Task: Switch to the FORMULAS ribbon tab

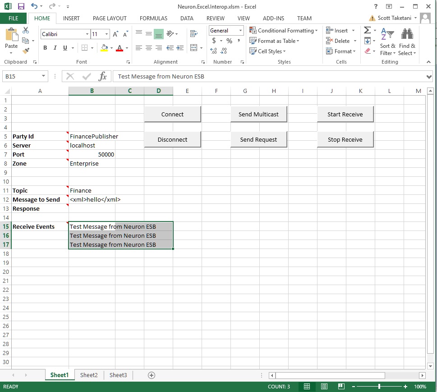Action: [154, 18]
